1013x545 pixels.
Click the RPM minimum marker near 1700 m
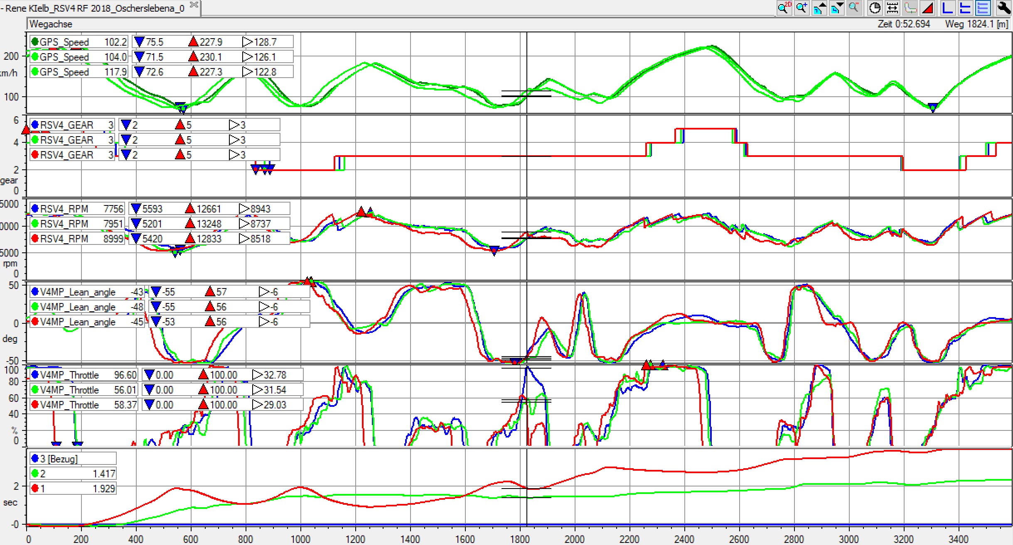click(x=494, y=251)
